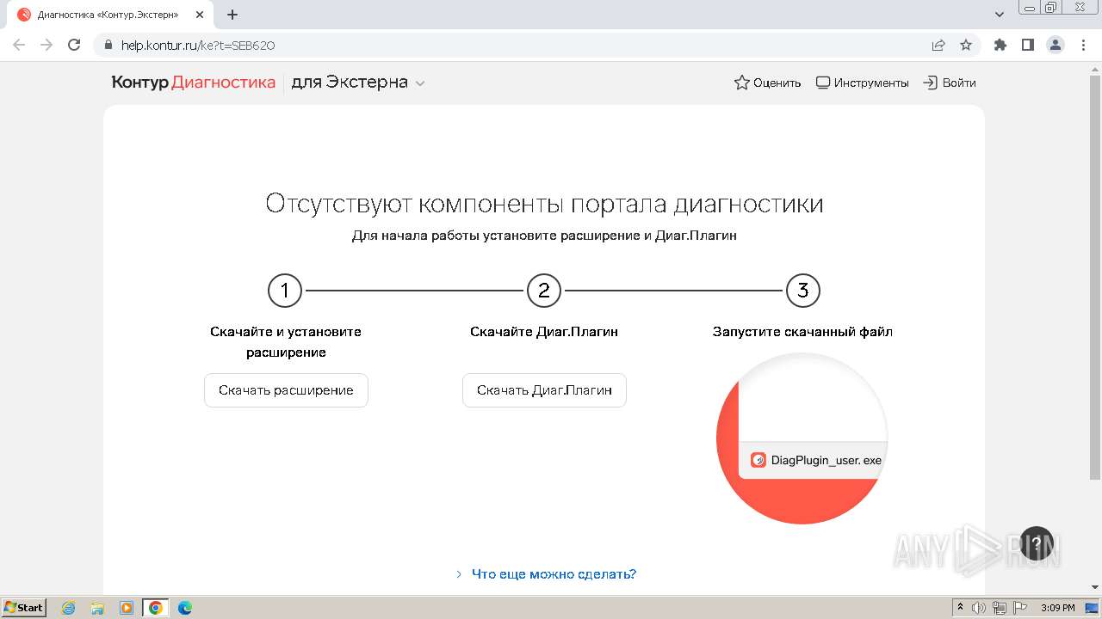This screenshot has height=619, width=1102.
Task: Click Войти to sign in
Action: 950,83
